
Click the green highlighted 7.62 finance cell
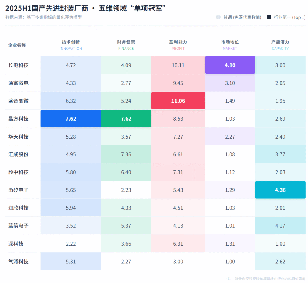click(126, 119)
